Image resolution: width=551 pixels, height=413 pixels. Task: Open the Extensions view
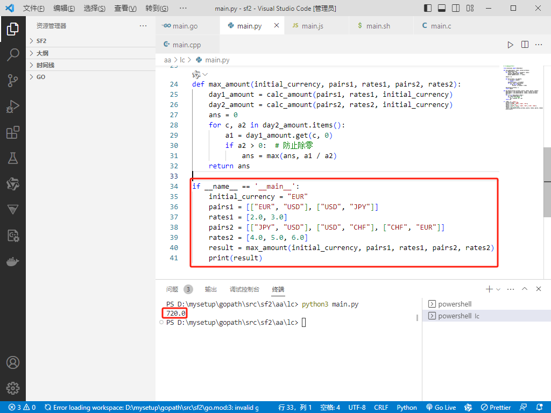coord(13,132)
